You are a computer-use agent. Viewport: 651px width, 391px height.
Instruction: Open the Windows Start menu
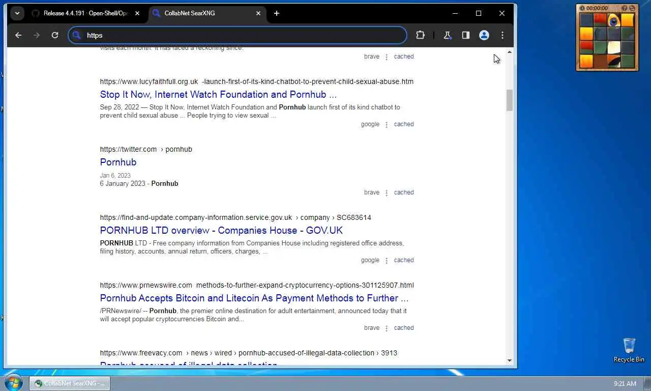[13, 383]
